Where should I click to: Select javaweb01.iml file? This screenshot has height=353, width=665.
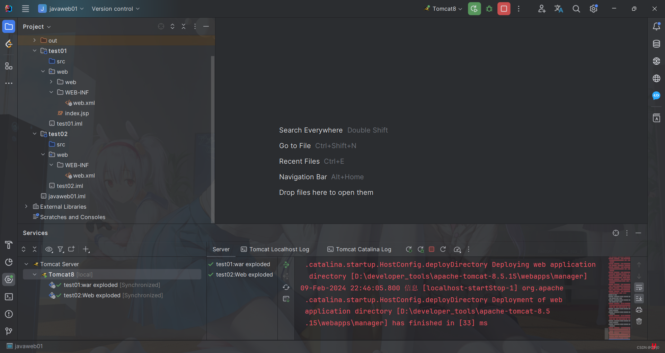pos(63,196)
